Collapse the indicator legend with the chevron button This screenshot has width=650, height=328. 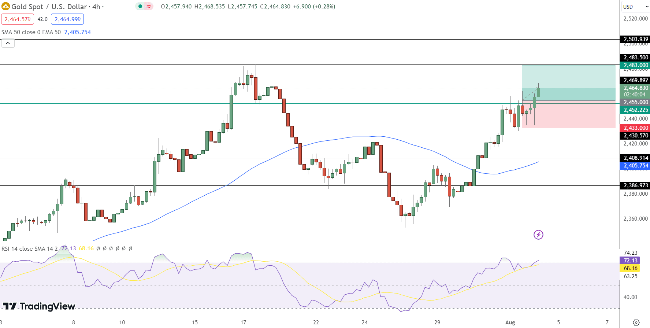pyautogui.click(x=8, y=43)
